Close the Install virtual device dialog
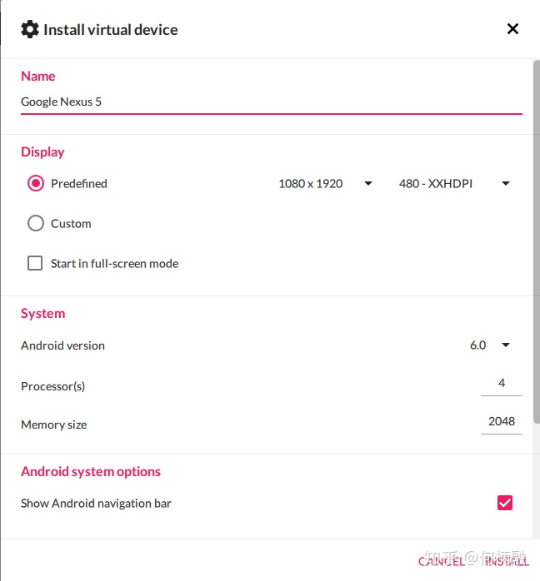This screenshot has width=540, height=581. (x=512, y=29)
